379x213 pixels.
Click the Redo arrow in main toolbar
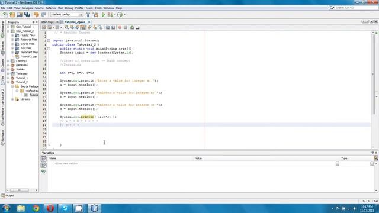(x=43, y=15)
